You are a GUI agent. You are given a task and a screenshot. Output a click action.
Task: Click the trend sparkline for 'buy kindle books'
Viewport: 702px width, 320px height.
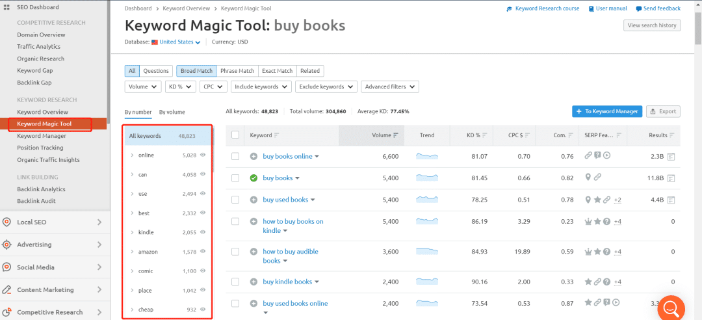[x=427, y=282]
